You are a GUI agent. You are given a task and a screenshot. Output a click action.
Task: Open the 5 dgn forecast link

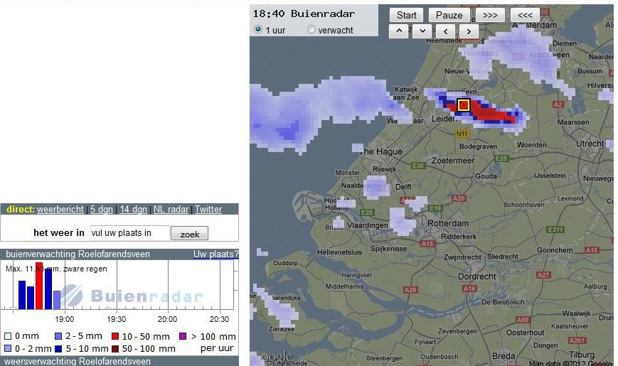tap(101, 209)
